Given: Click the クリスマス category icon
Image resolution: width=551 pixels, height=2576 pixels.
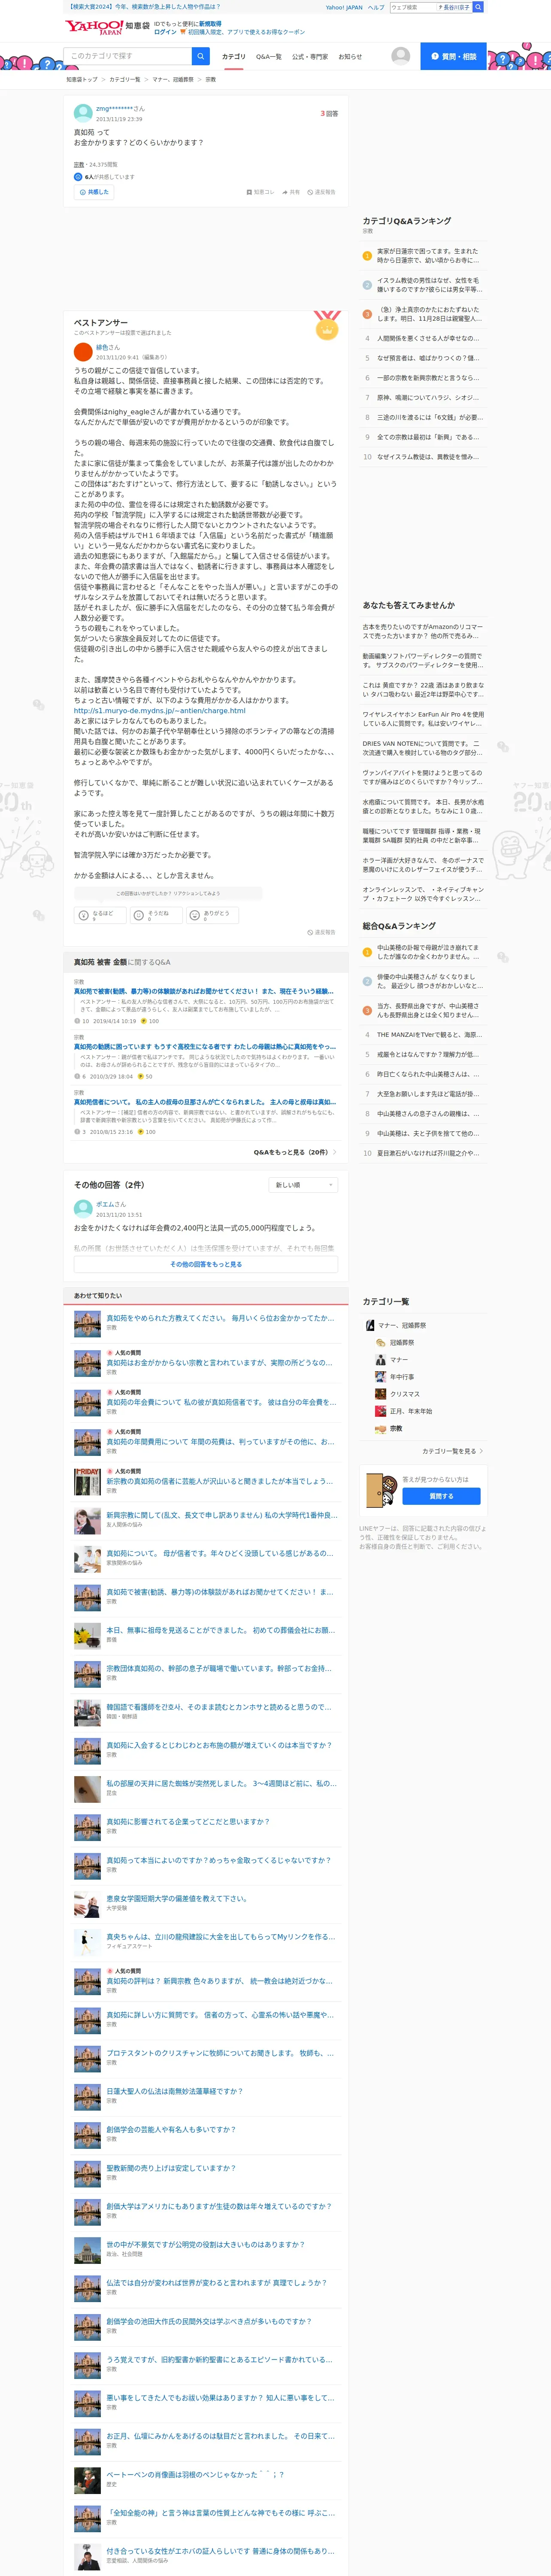Looking at the screenshot, I should 381,1394.
